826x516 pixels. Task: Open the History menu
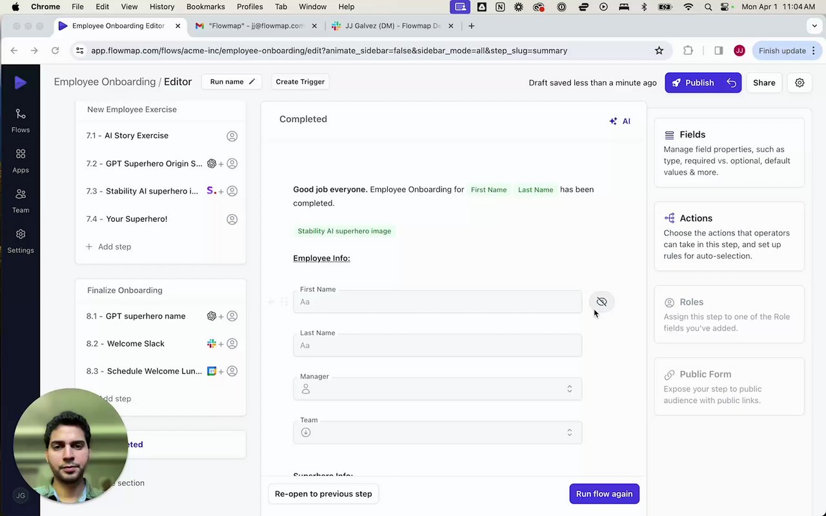162,6
